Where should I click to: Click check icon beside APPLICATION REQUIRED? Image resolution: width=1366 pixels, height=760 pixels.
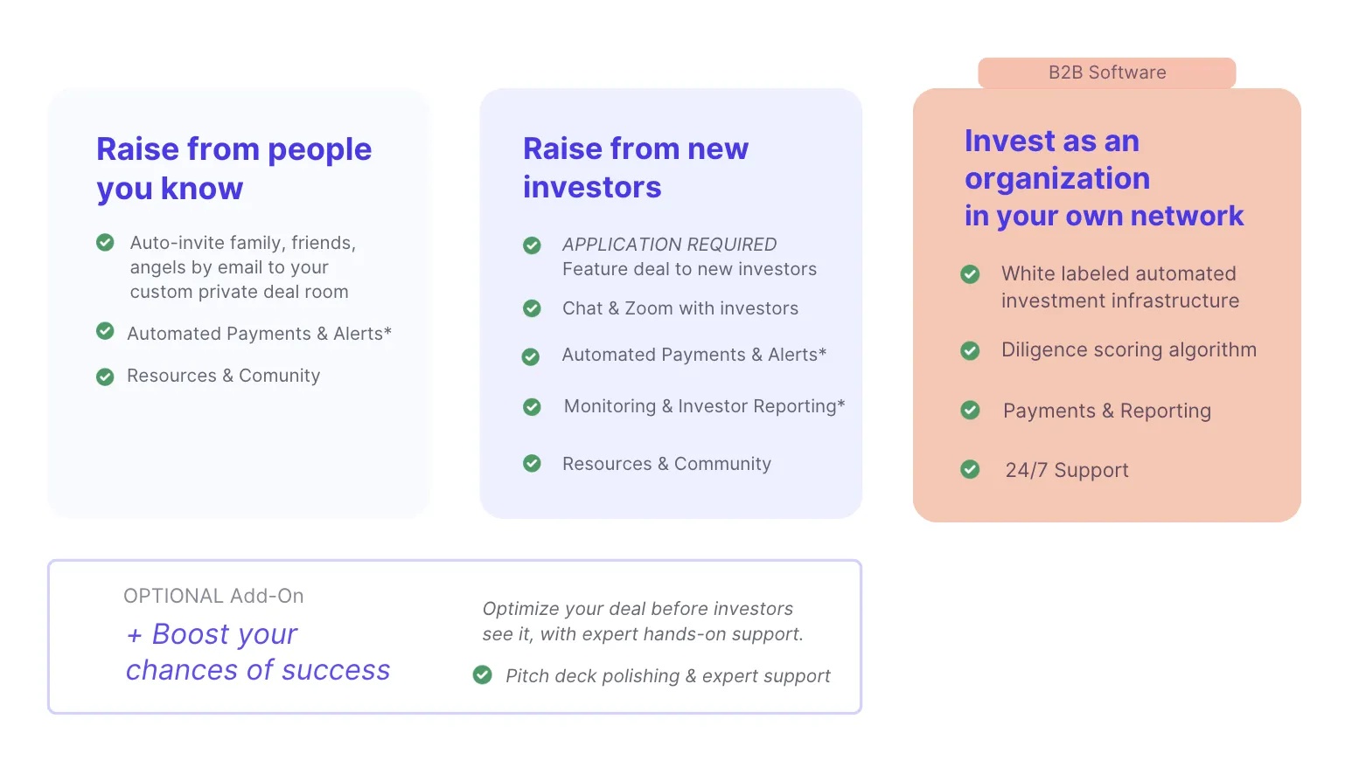pyautogui.click(x=532, y=245)
